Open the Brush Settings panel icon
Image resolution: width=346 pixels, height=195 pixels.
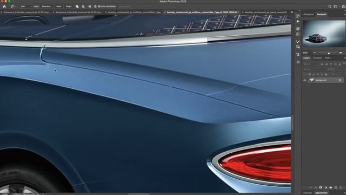click(x=298, y=47)
